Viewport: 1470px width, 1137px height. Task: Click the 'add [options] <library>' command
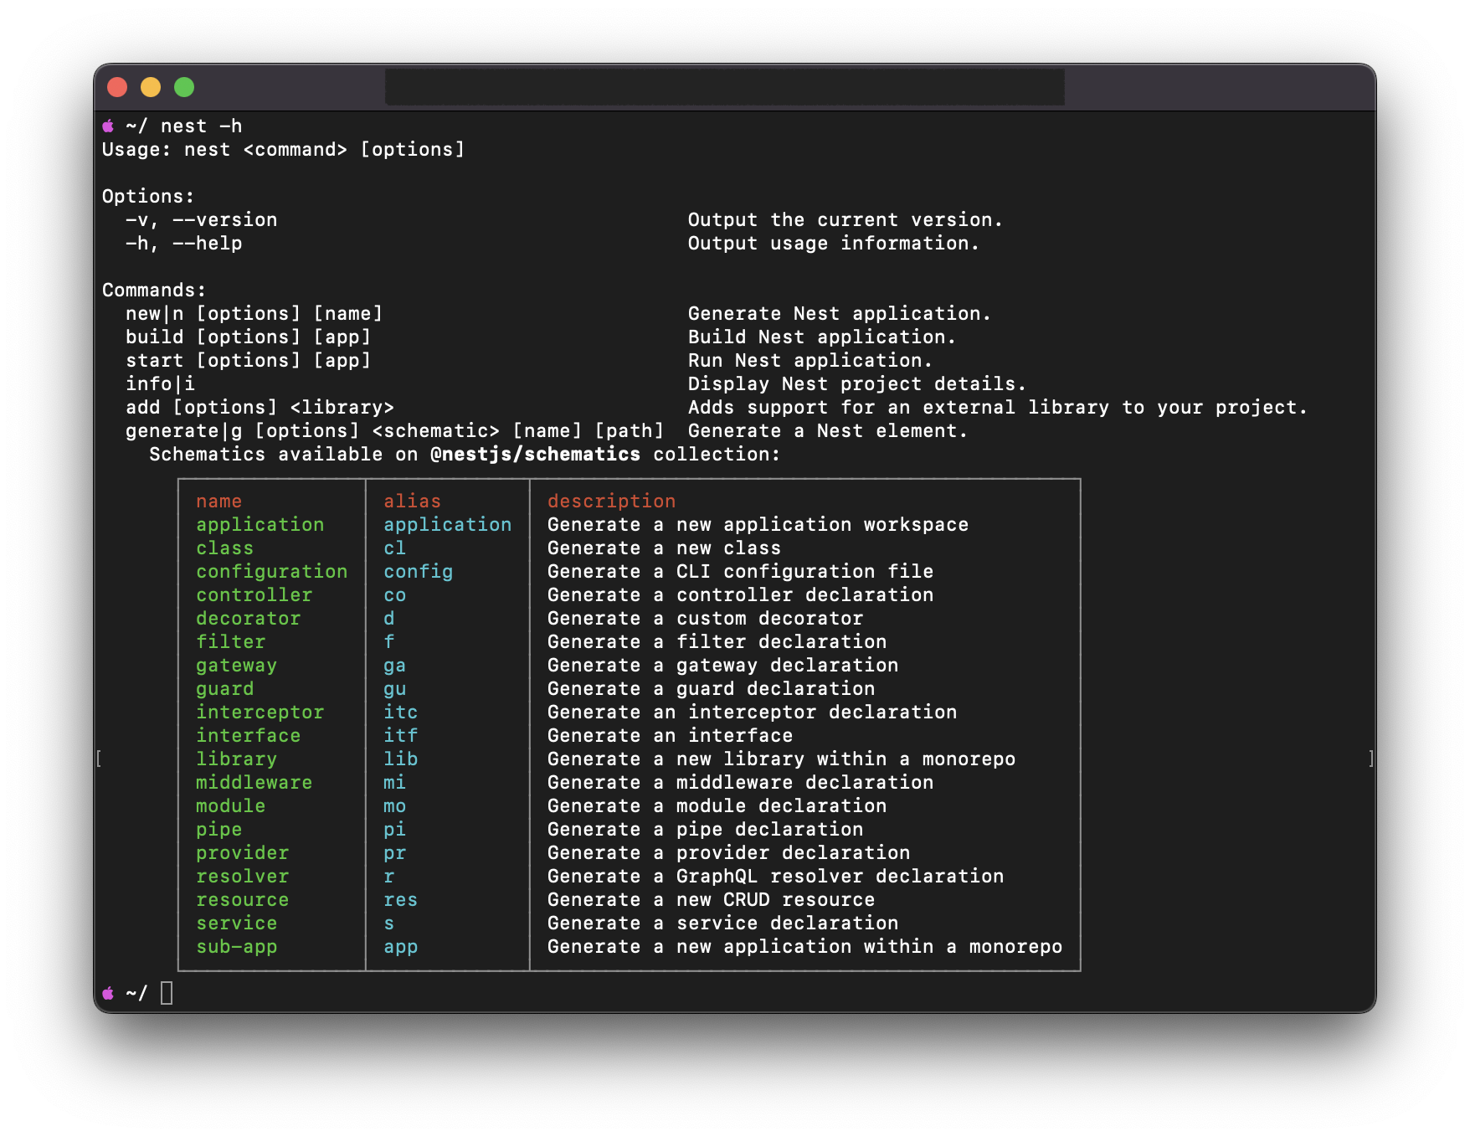[x=260, y=408]
